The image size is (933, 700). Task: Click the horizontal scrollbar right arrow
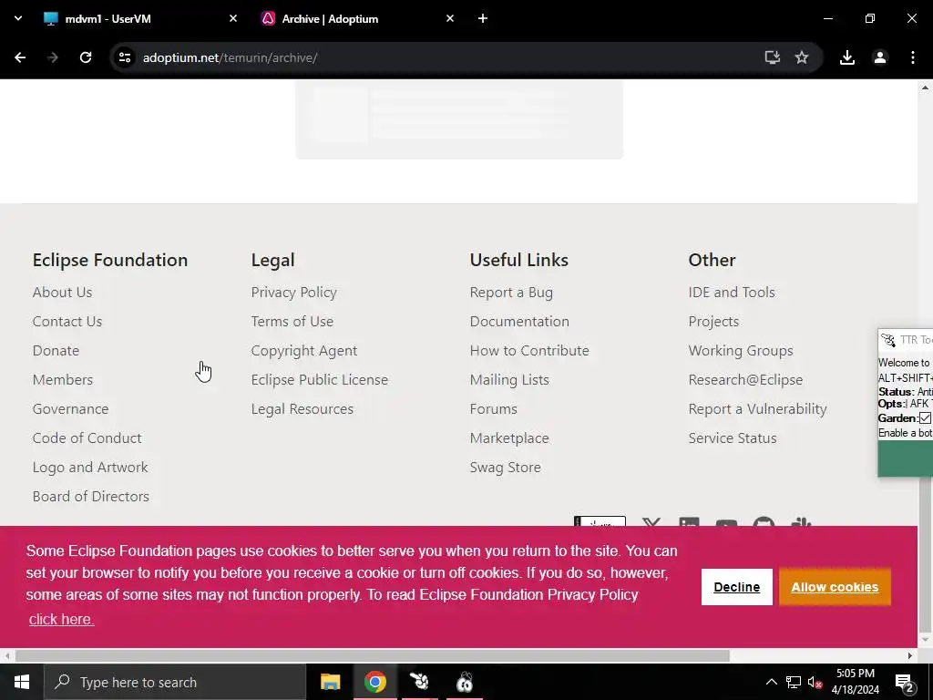point(910,655)
